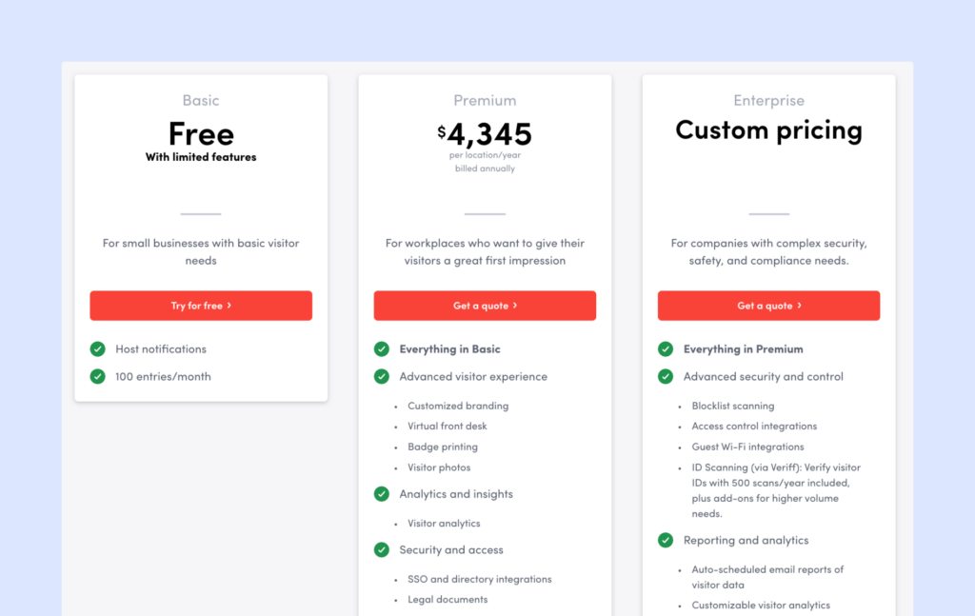Screen dimensions: 975x616
Task: Click the $4,345 price text
Action: (485, 133)
